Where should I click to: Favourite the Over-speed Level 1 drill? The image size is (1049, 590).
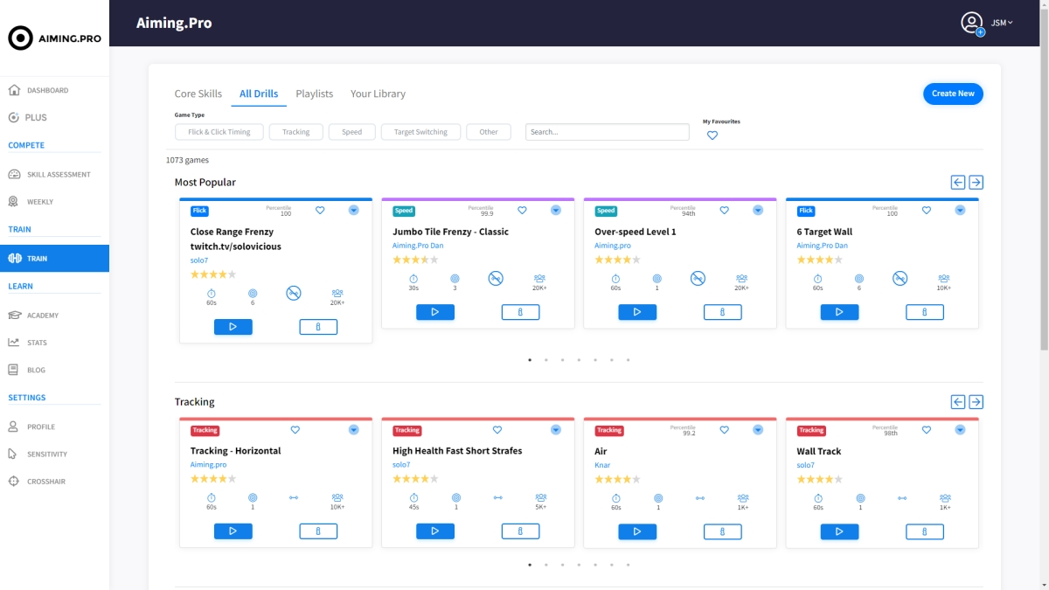(724, 211)
